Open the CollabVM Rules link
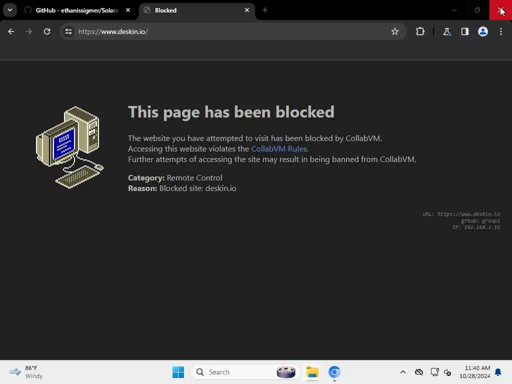The image size is (512, 384). 278,149
